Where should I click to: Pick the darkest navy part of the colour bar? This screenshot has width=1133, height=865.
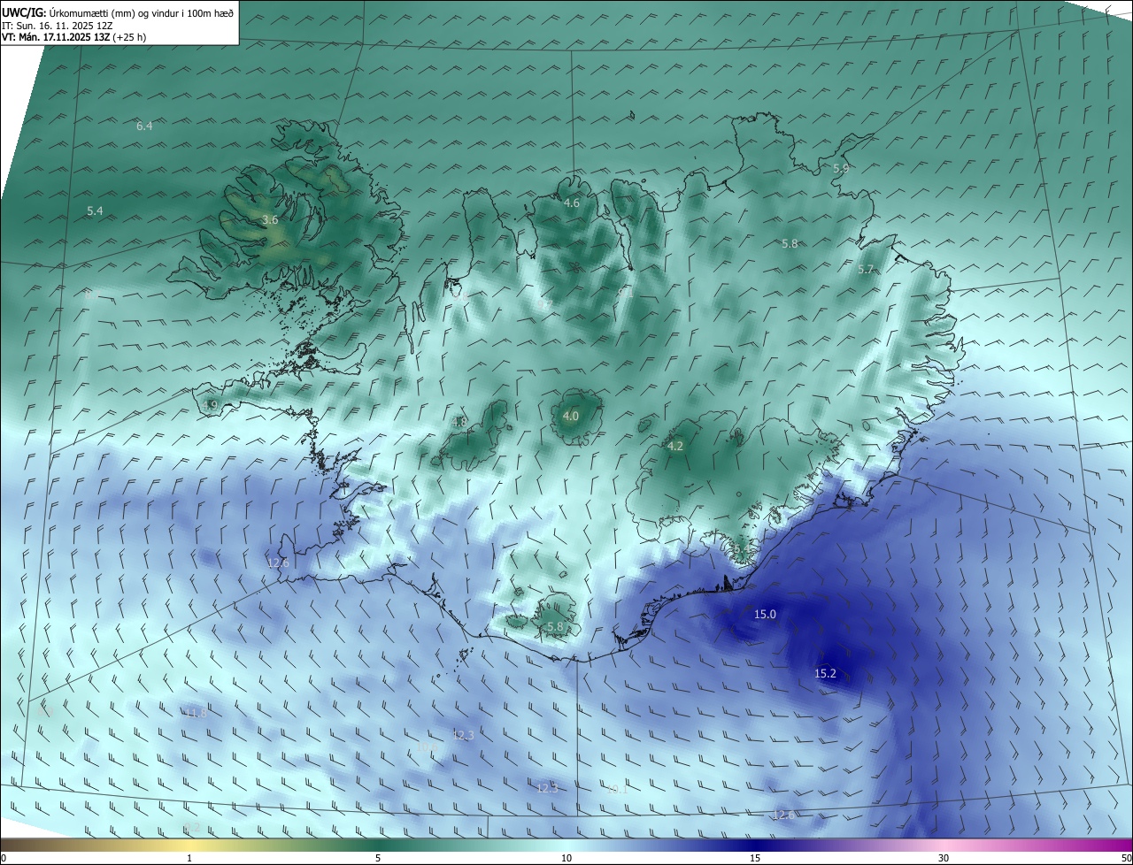755,846
